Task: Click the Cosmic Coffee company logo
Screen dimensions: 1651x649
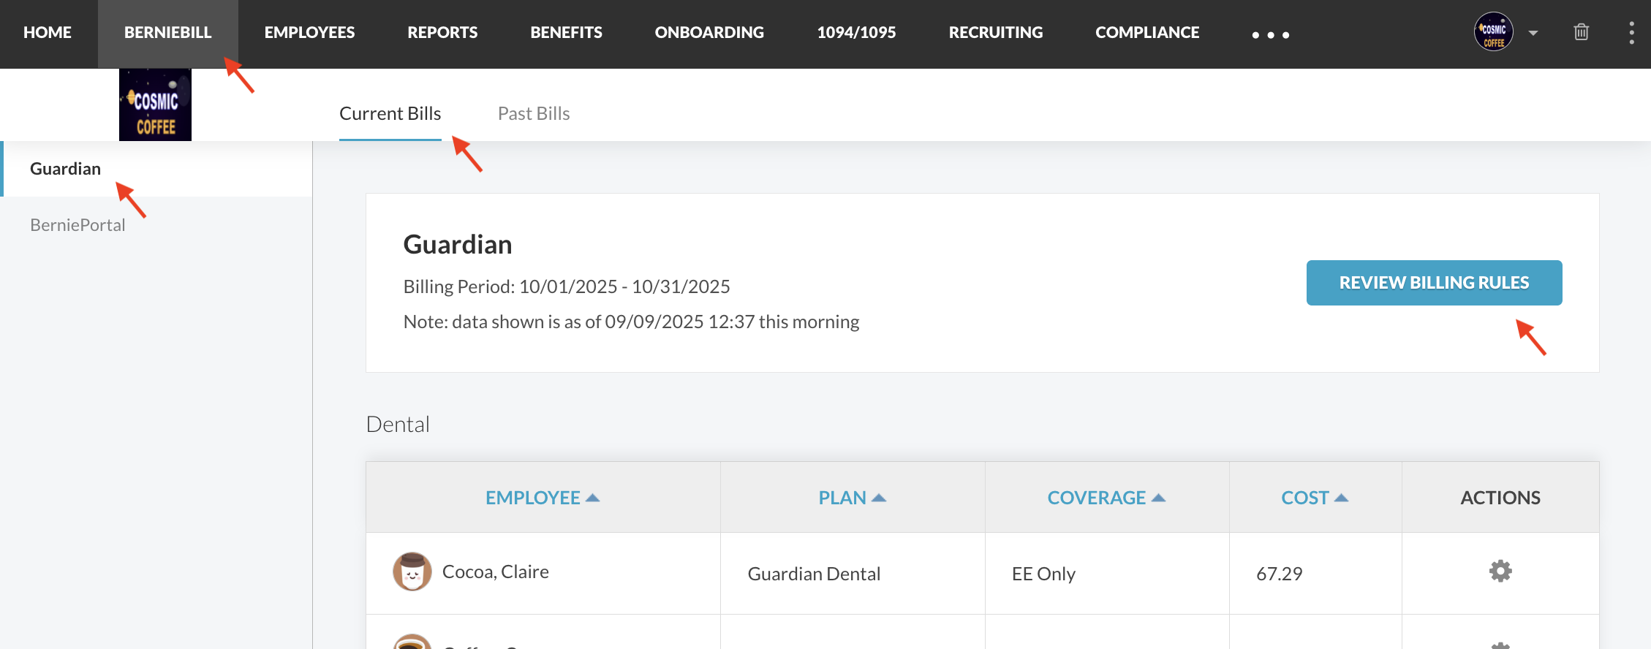Action: point(155,105)
